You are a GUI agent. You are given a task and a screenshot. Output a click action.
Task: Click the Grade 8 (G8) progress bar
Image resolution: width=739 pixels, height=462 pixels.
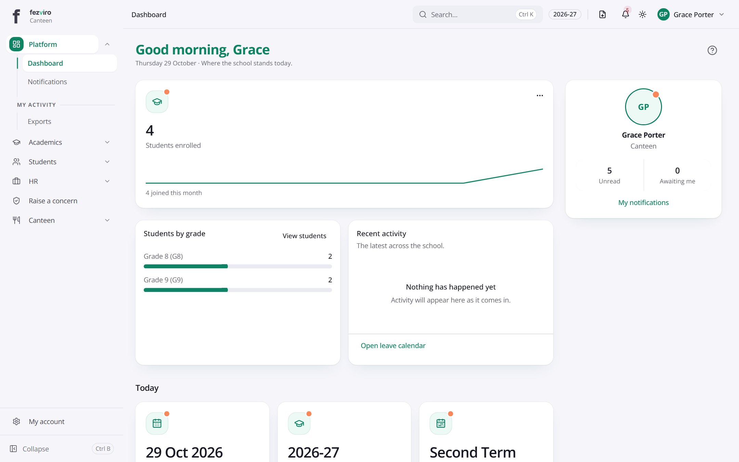[x=238, y=266]
